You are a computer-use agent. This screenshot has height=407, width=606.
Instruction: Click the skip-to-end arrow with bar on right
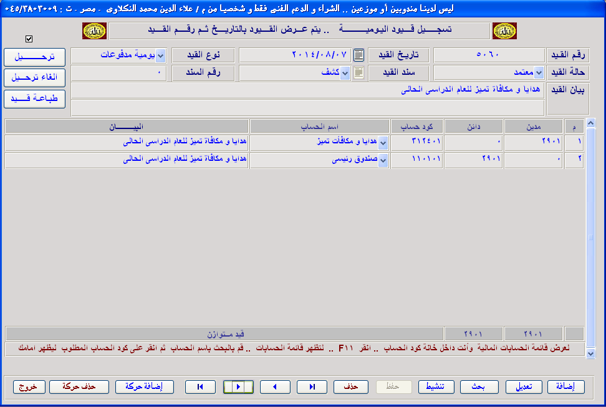tap(312, 387)
